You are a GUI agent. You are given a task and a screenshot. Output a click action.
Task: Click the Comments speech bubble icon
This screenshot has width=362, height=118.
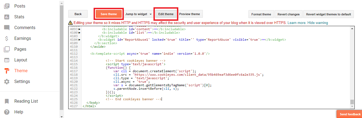pos(7,27)
